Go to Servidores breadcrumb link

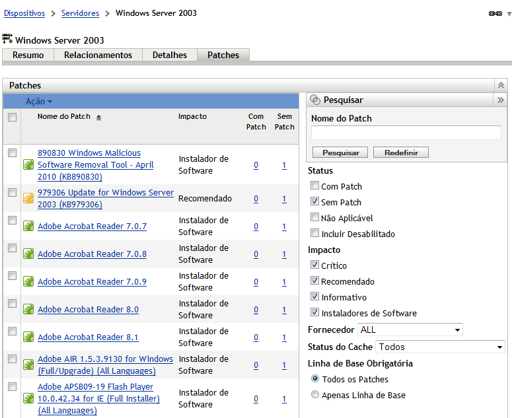pos(80,13)
